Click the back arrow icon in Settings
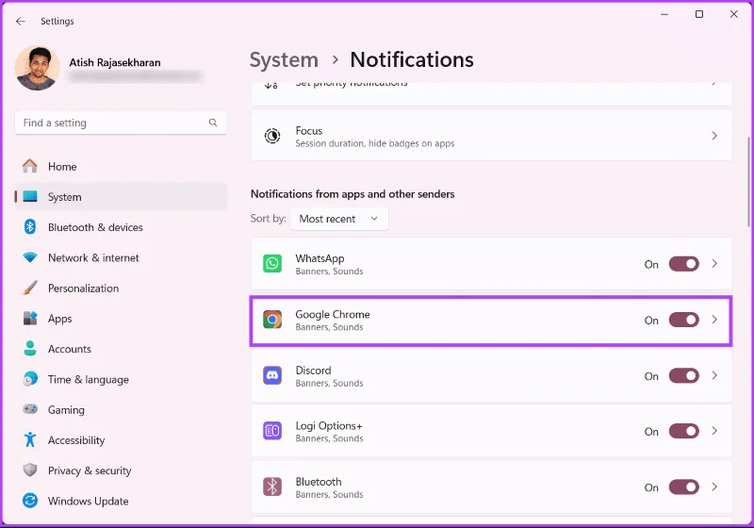The height and width of the screenshot is (528, 754). coord(20,21)
